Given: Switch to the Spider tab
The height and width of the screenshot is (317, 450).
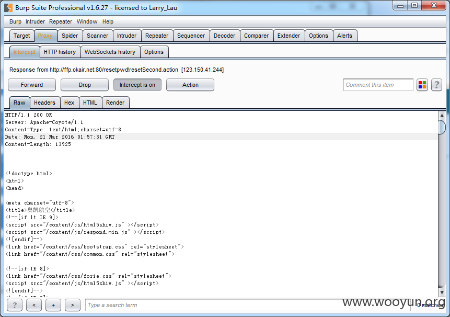Looking at the screenshot, I should [70, 36].
